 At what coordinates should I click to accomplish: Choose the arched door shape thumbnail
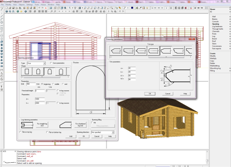point(50,72)
